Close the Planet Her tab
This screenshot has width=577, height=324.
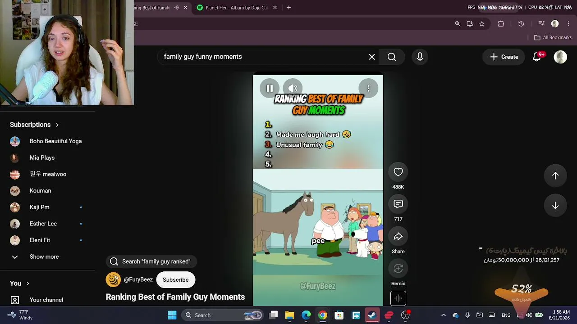[275, 8]
